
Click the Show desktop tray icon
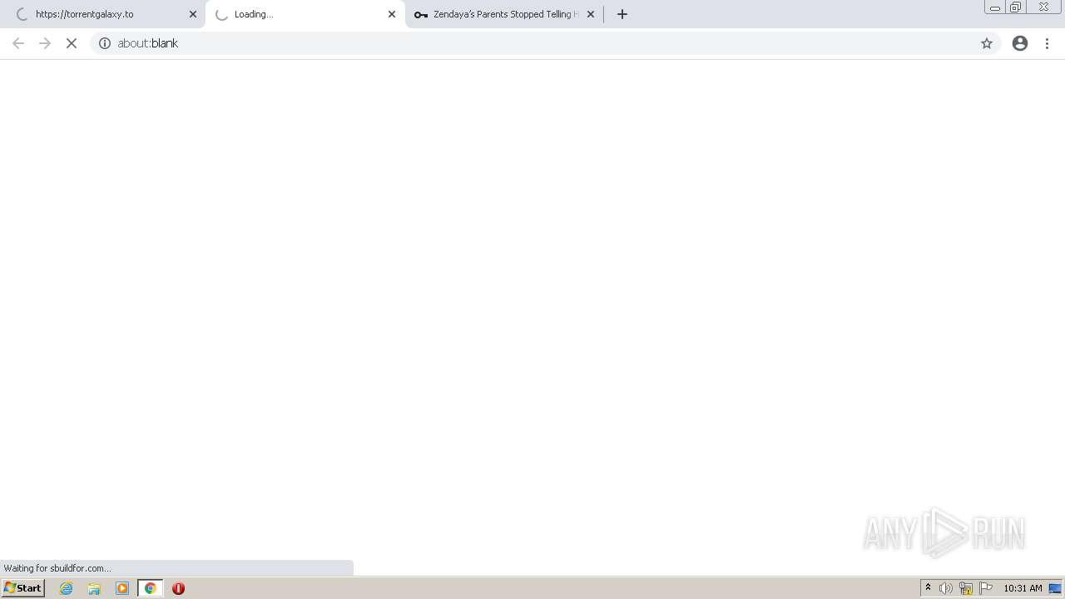(1055, 588)
